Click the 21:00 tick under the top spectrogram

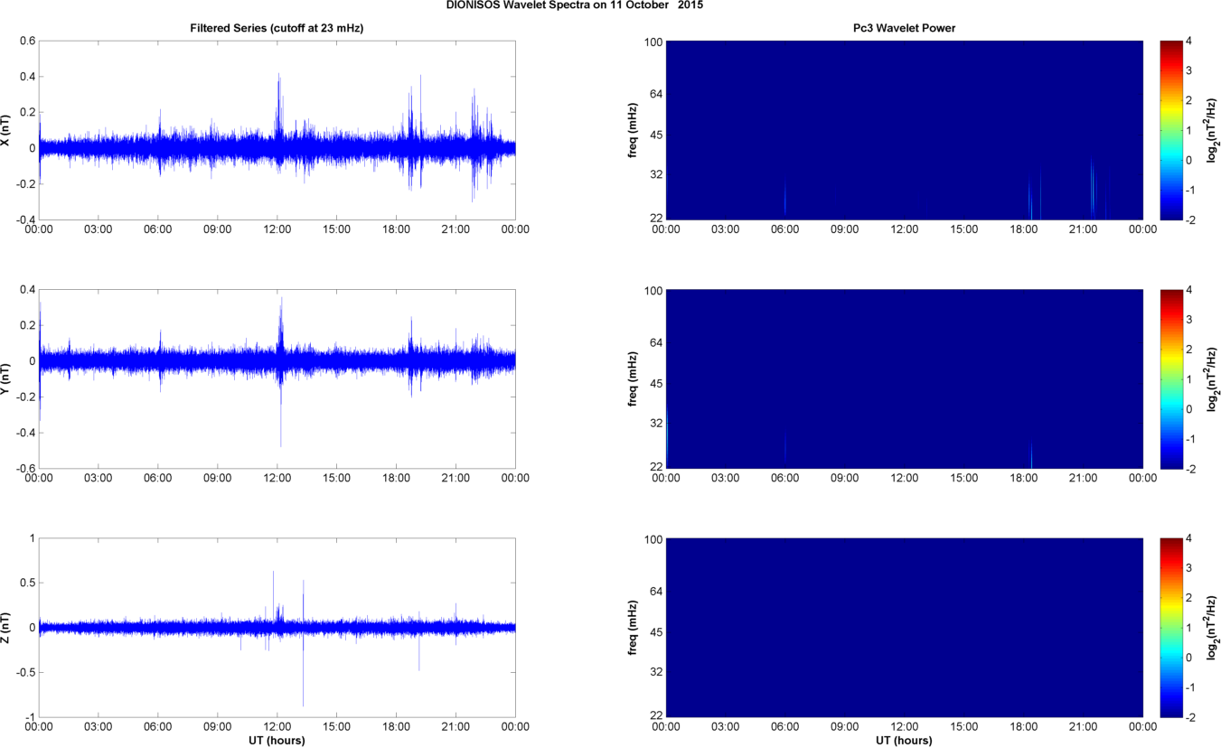point(1083,229)
